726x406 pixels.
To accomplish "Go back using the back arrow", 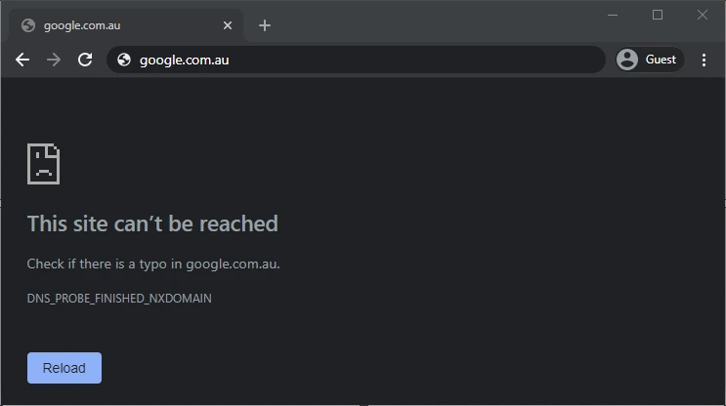I will [x=22, y=60].
